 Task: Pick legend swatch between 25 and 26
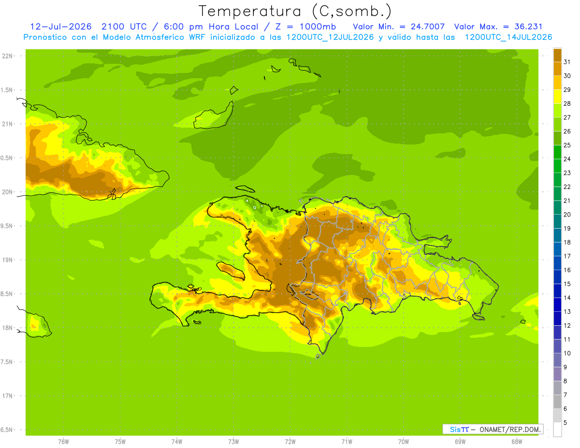557,138
